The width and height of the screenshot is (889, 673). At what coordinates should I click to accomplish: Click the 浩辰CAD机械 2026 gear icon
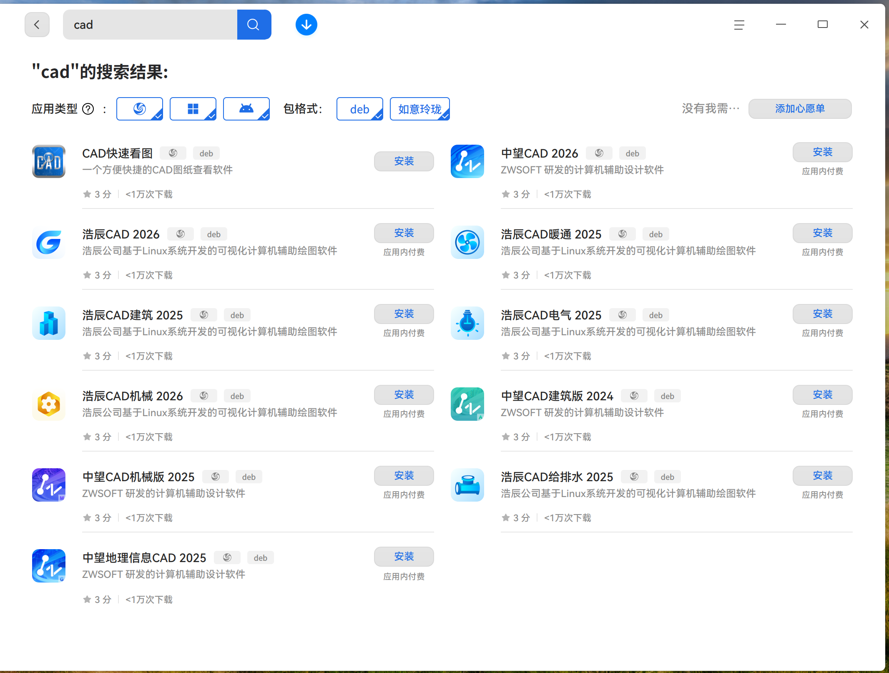coord(48,404)
